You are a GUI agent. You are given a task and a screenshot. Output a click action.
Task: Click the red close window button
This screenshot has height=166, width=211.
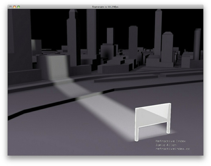click(x=11, y=7)
